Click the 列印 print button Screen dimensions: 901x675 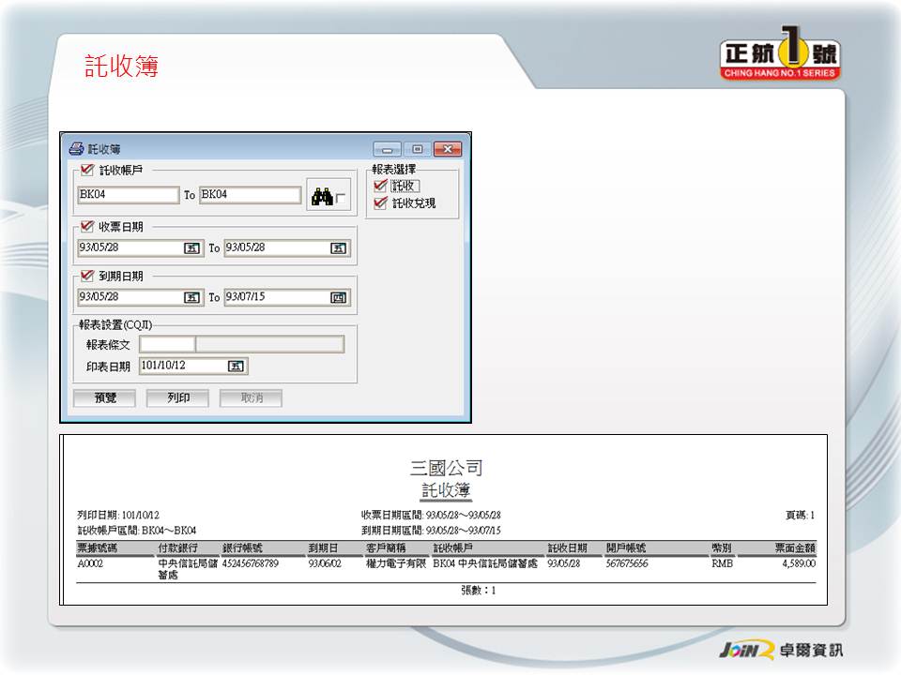click(x=177, y=398)
